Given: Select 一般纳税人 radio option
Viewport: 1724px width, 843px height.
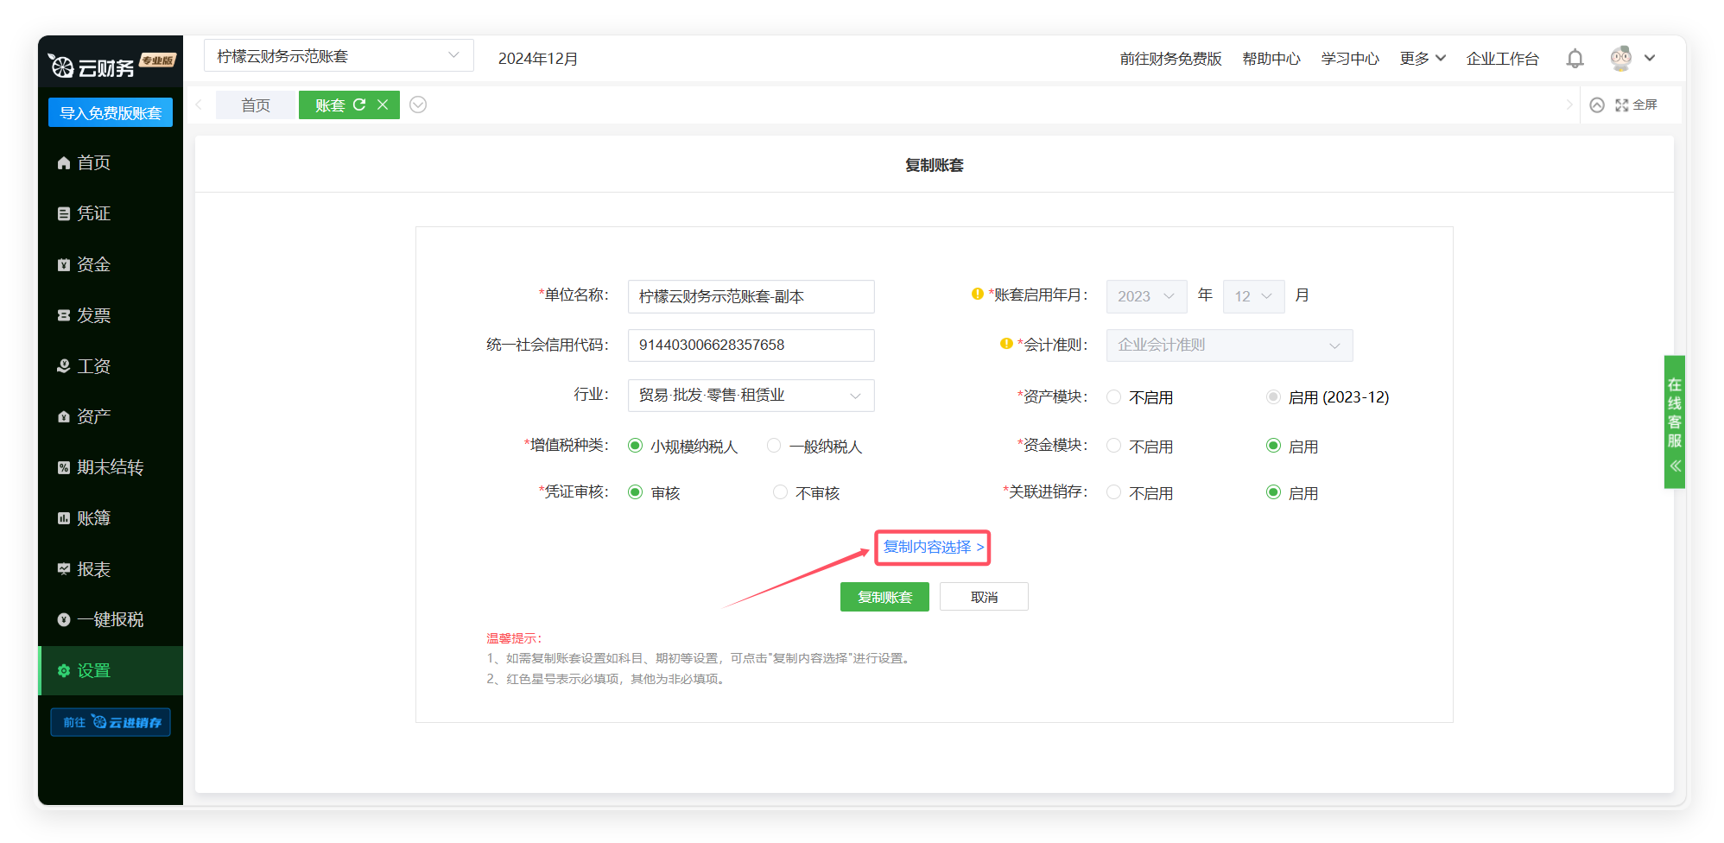Looking at the screenshot, I should [774, 446].
